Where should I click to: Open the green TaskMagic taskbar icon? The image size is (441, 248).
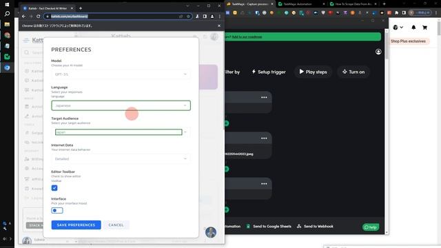pyautogui.click(x=7, y=56)
